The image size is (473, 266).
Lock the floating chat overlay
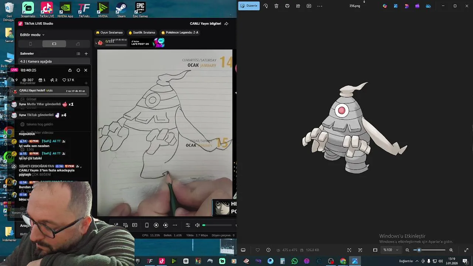click(x=70, y=70)
